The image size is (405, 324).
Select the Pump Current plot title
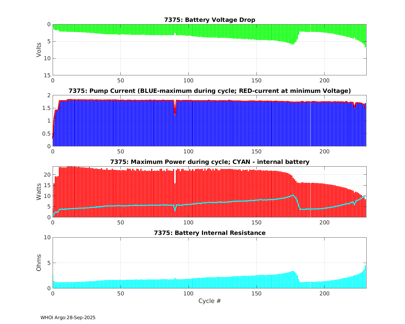210,91
